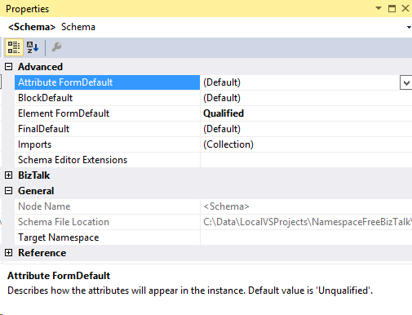This screenshot has height=315, width=412.
Task: Expand the Reference category
Action: click(9, 253)
